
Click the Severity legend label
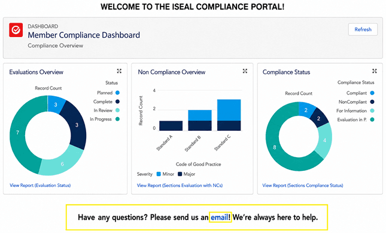click(x=145, y=174)
